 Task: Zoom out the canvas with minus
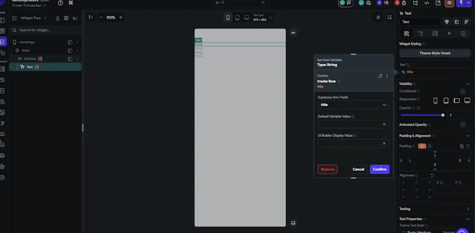coord(101,17)
